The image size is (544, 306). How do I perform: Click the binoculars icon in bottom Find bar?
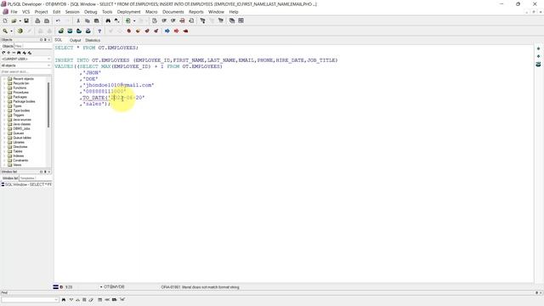(x=64, y=299)
